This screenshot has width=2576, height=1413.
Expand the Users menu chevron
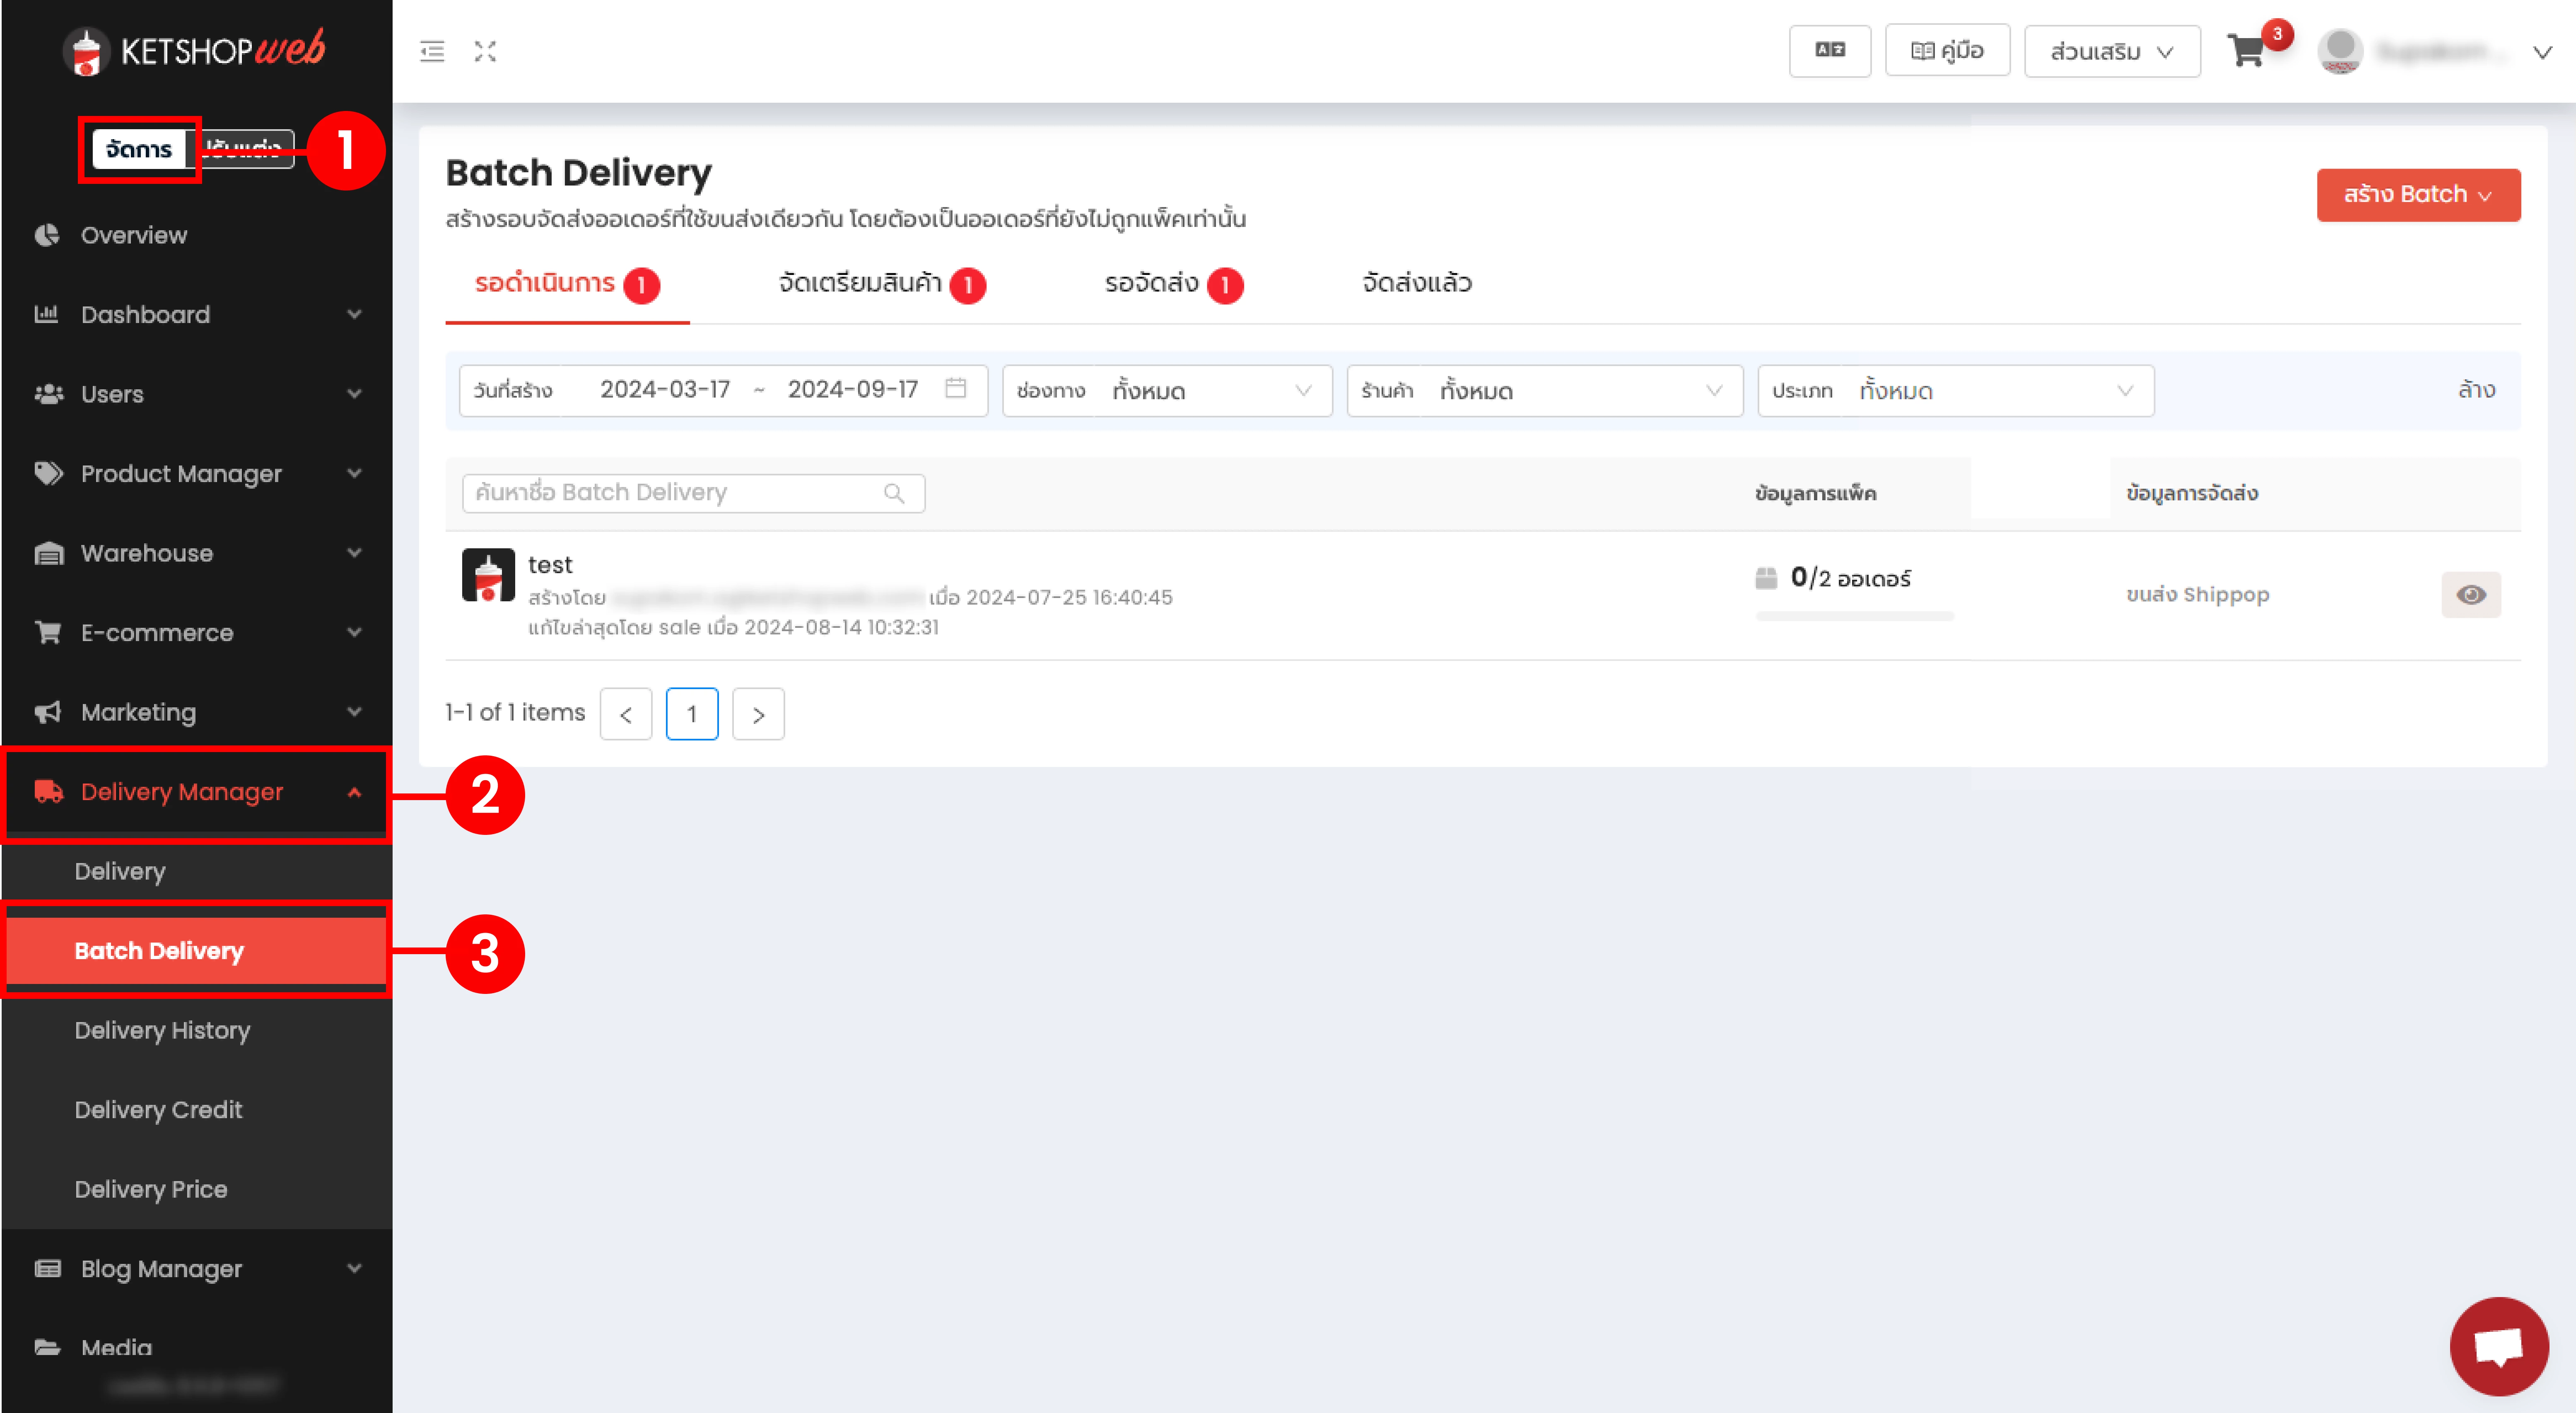point(354,394)
